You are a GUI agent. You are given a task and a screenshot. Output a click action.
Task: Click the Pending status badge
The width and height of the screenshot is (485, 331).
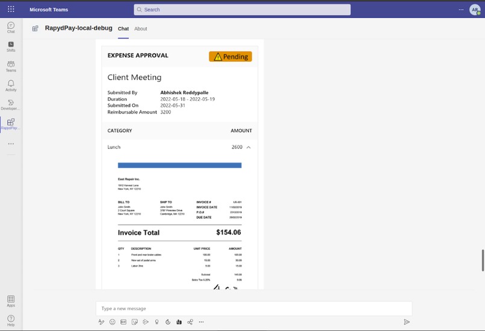point(230,56)
